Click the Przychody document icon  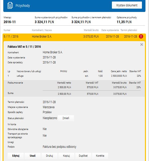click(x=10, y=5)
